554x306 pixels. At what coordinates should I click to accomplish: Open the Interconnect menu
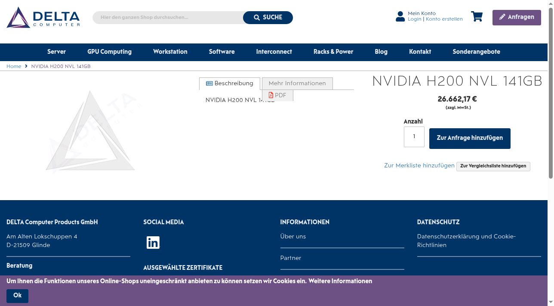click(274, 52)
